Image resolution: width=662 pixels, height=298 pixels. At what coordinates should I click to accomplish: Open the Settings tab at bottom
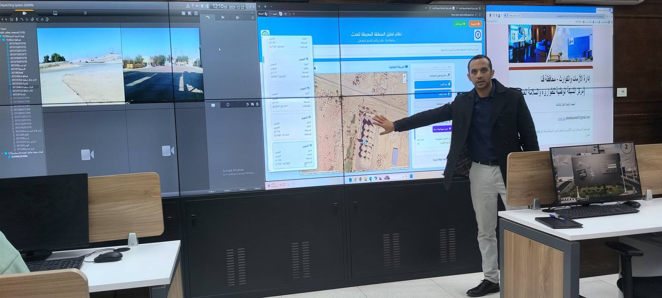[257, 188]
